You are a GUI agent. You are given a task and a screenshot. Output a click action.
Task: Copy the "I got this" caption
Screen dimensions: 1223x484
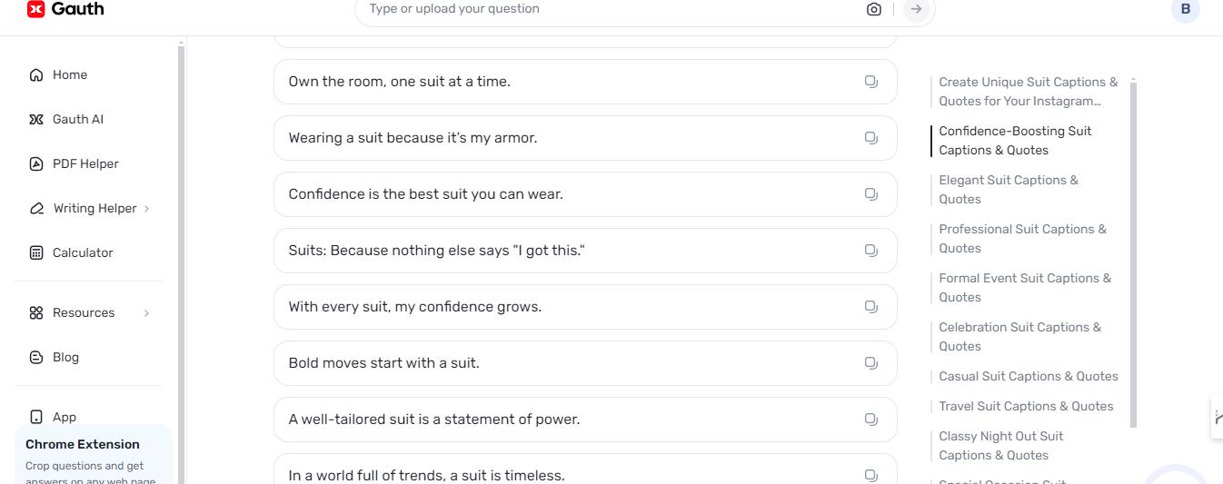tap(870, 251)
